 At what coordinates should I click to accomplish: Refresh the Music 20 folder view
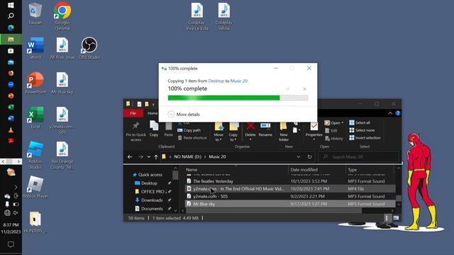(x=309, y=157)
